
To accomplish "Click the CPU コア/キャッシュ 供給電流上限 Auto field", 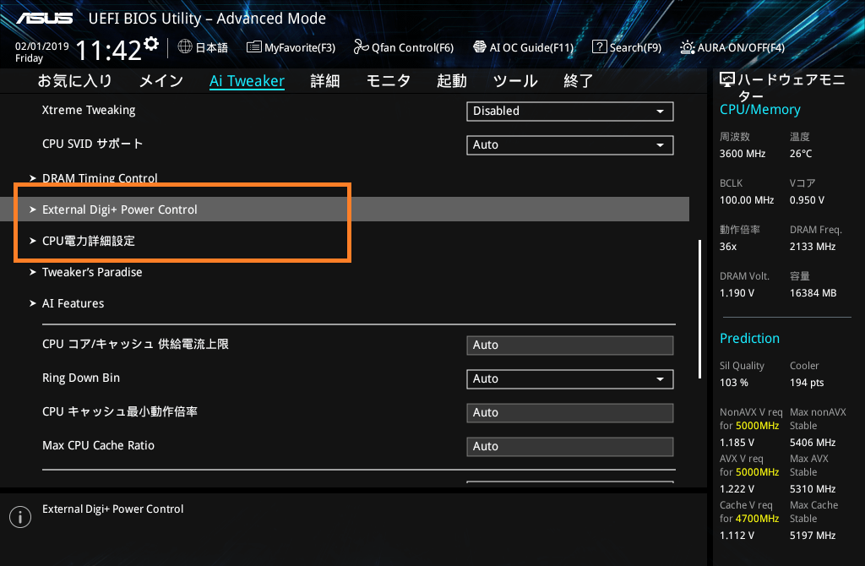I will 570,346.
